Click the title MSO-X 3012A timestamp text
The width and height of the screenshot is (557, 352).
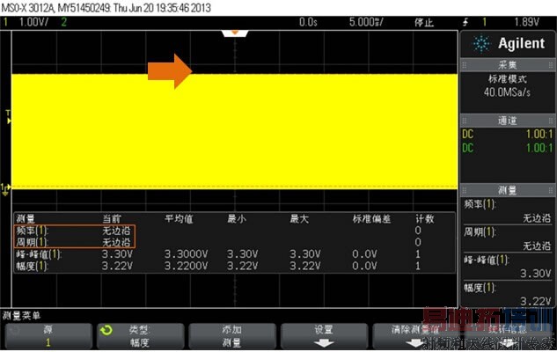(106, 8)
